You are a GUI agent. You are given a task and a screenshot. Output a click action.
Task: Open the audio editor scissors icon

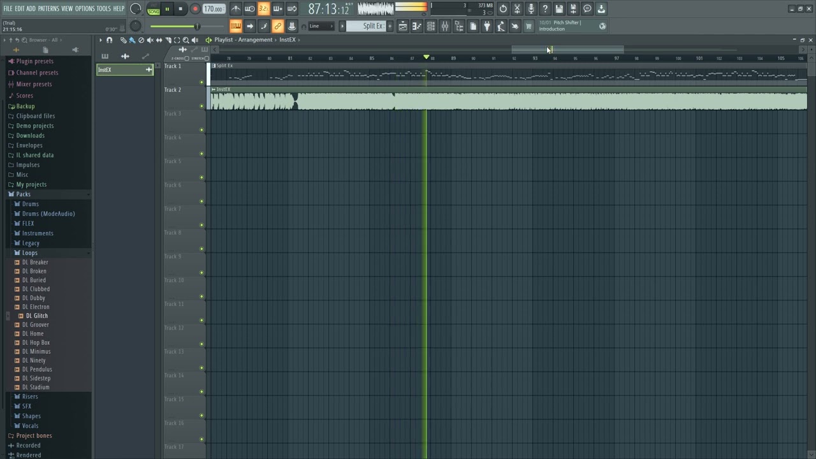coord(517,9)
